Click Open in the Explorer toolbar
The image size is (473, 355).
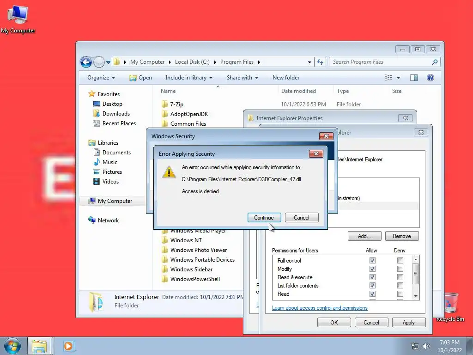(x=140, y=78)
